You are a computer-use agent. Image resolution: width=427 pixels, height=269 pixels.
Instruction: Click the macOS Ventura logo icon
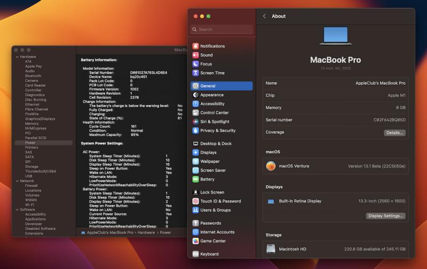click(271, 166)
